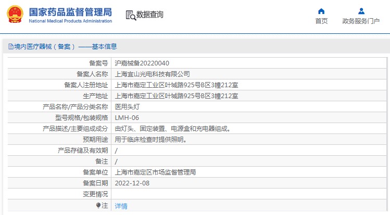Click the lightbulb icon beside 注
Image resolution: width=390 pixels, height=215 pixels.
coord(98,206)
